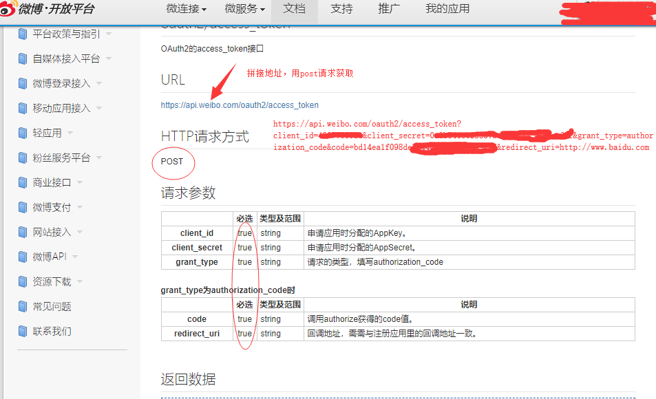Expand the 网站接入 arrow
This screenshot has height=399, width=656.
pyautogui.click(x=80, y=232)
